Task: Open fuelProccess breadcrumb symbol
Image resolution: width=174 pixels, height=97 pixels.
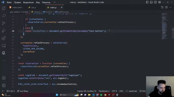Action: [x=62, y=12]
